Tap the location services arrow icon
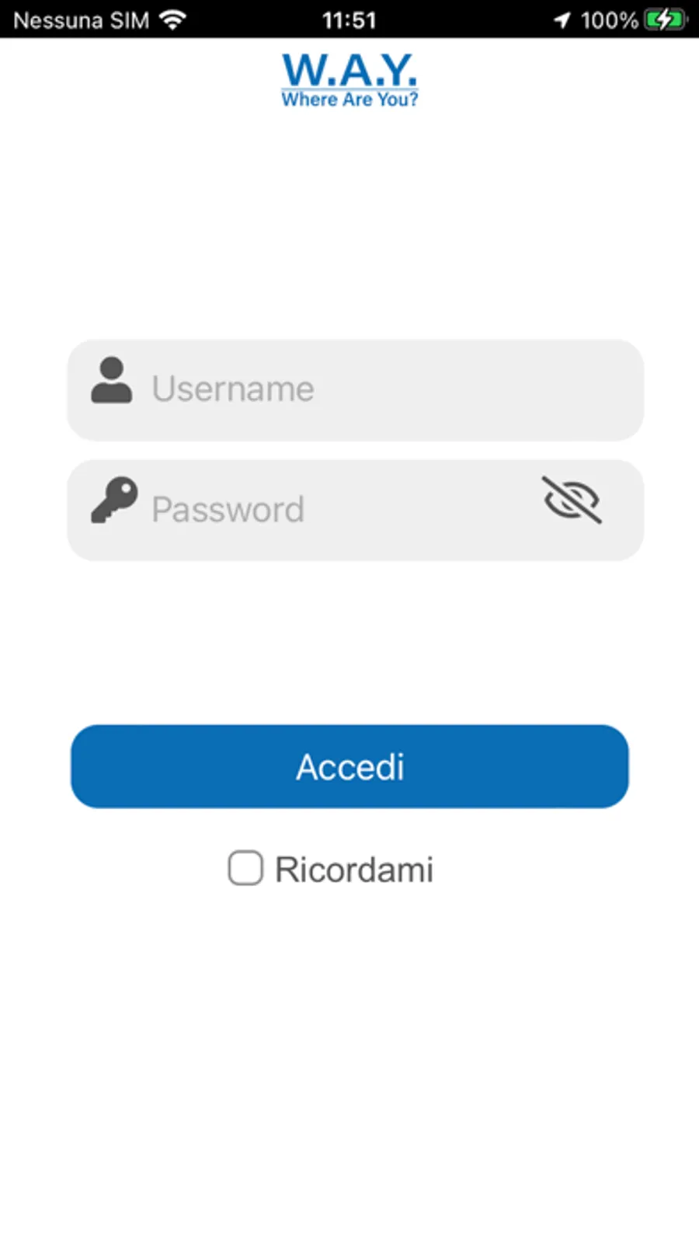699x1242 pixels. 562,20
